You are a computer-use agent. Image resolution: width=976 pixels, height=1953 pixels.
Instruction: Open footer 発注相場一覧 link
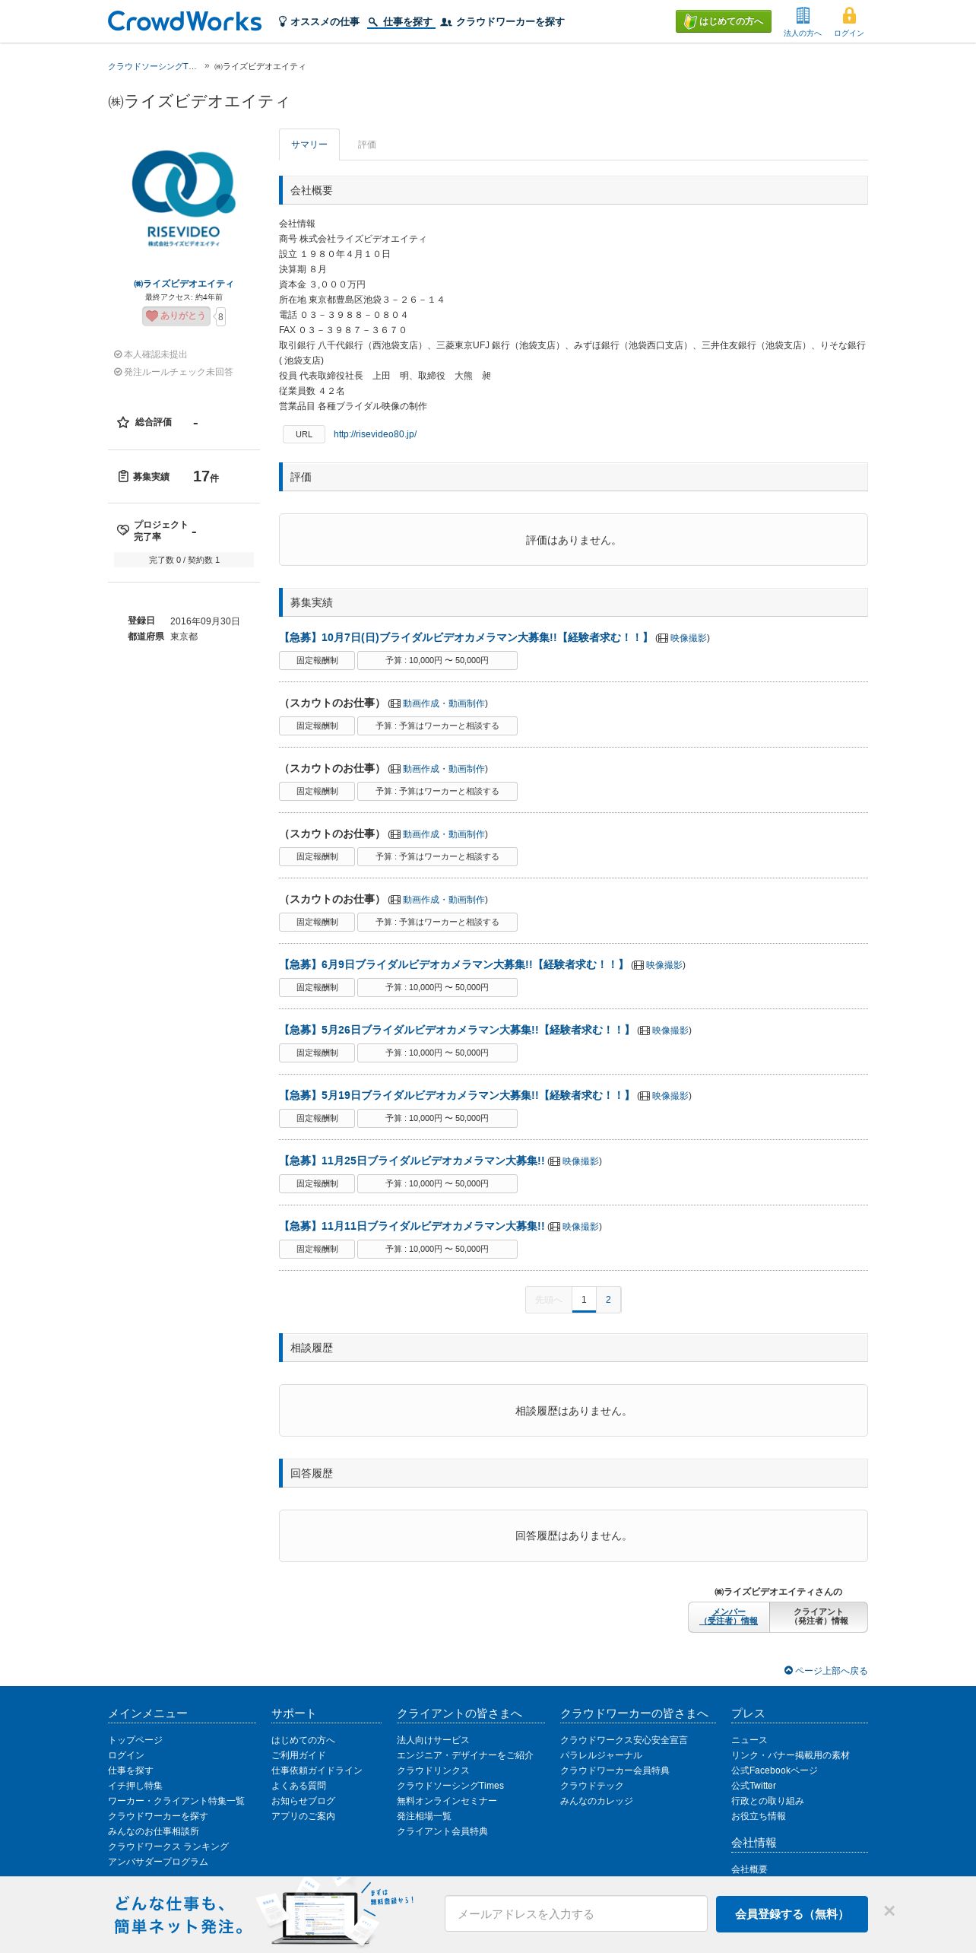coord(424,1816)
